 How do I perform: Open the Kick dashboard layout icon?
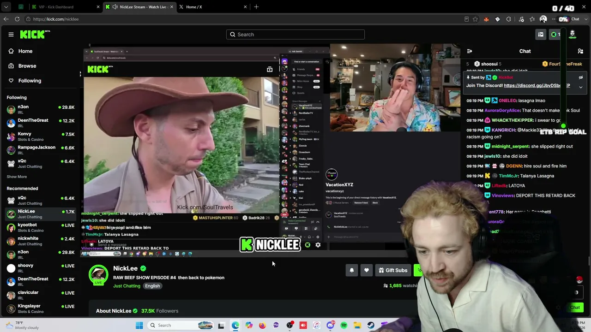click(541, 35)
